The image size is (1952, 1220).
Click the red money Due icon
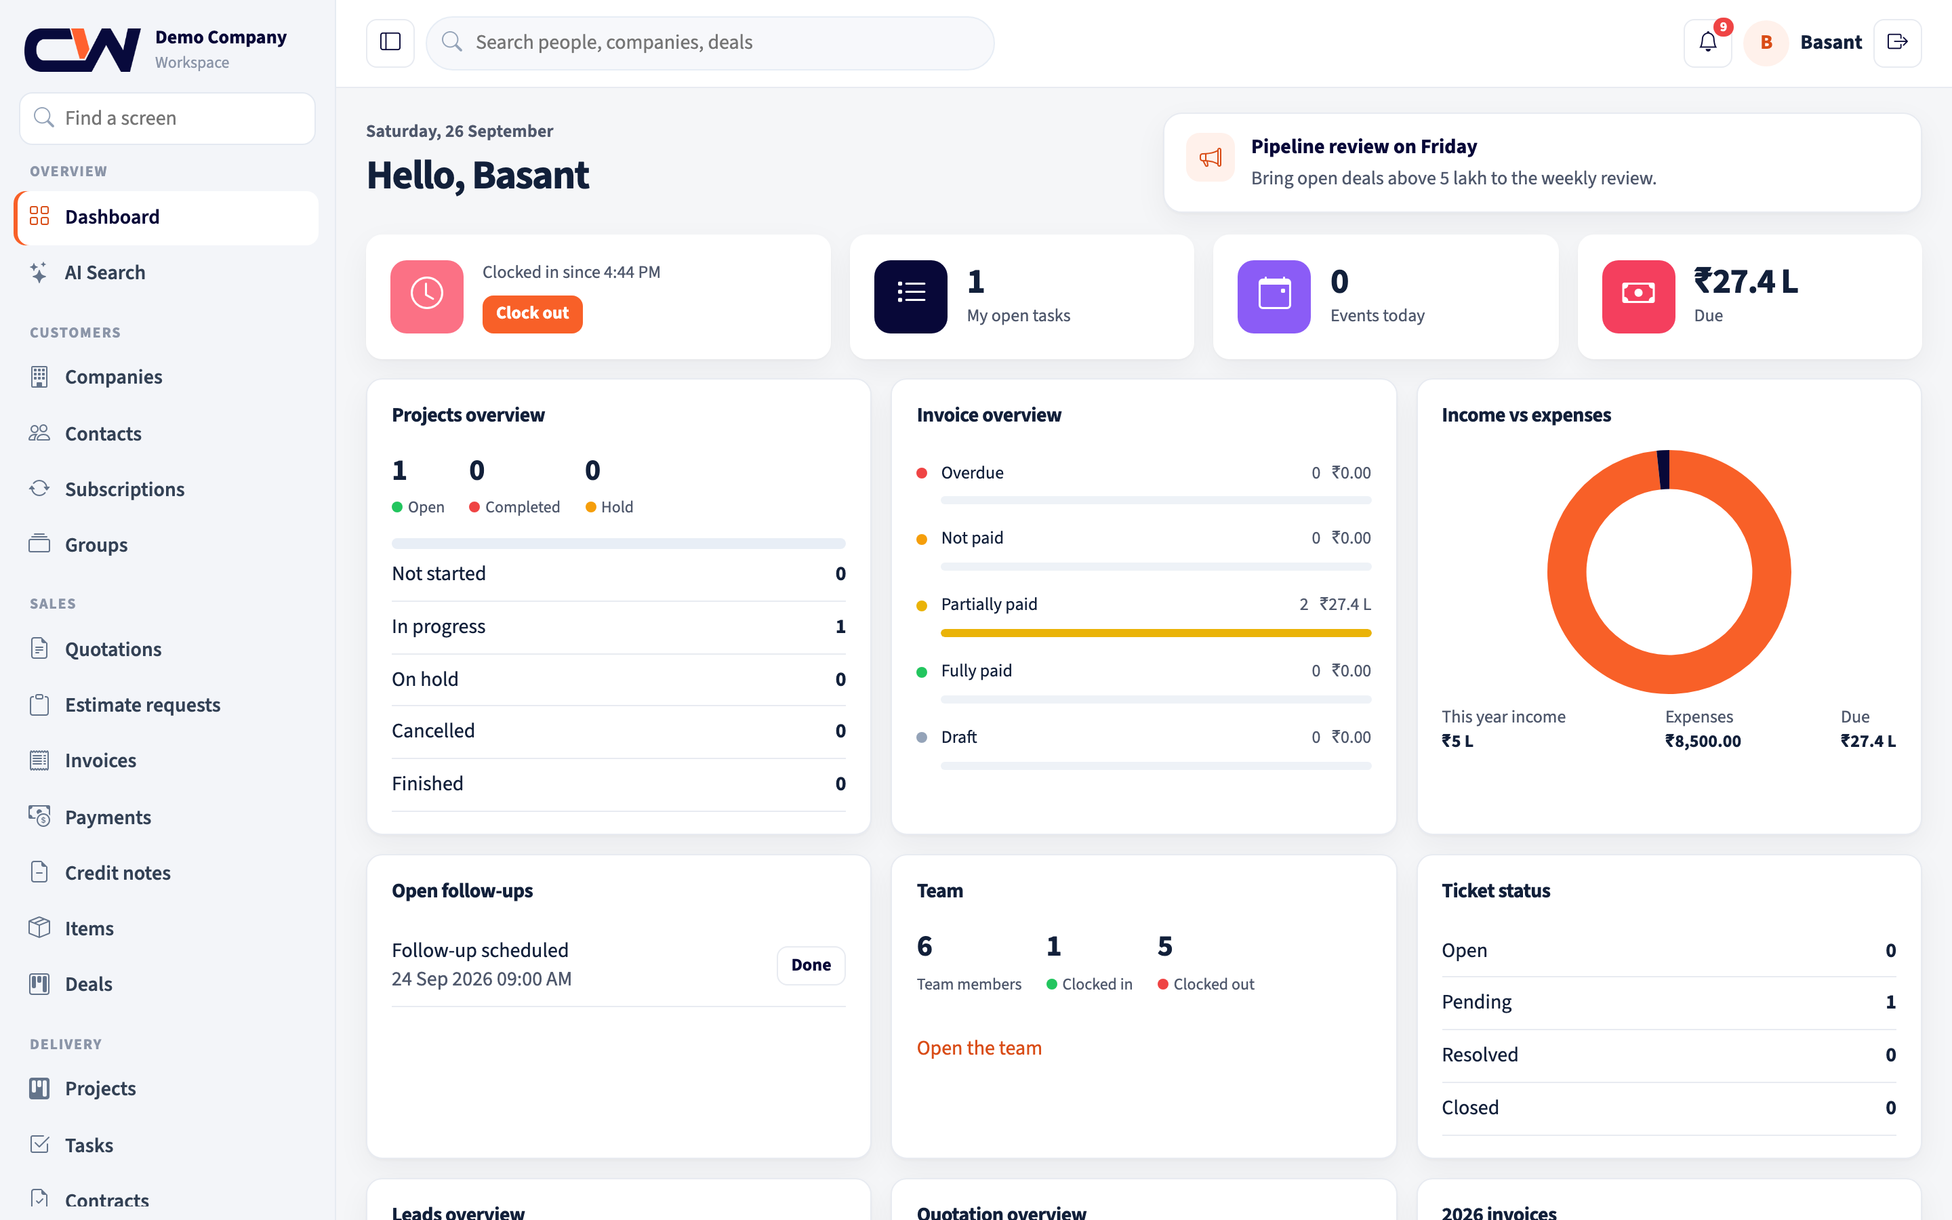coord(1638,296)
